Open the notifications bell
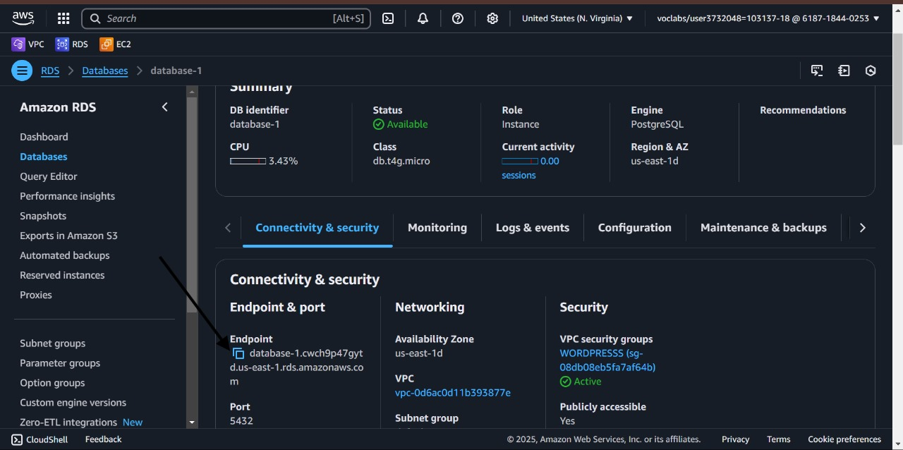 (x=423, y=18)
